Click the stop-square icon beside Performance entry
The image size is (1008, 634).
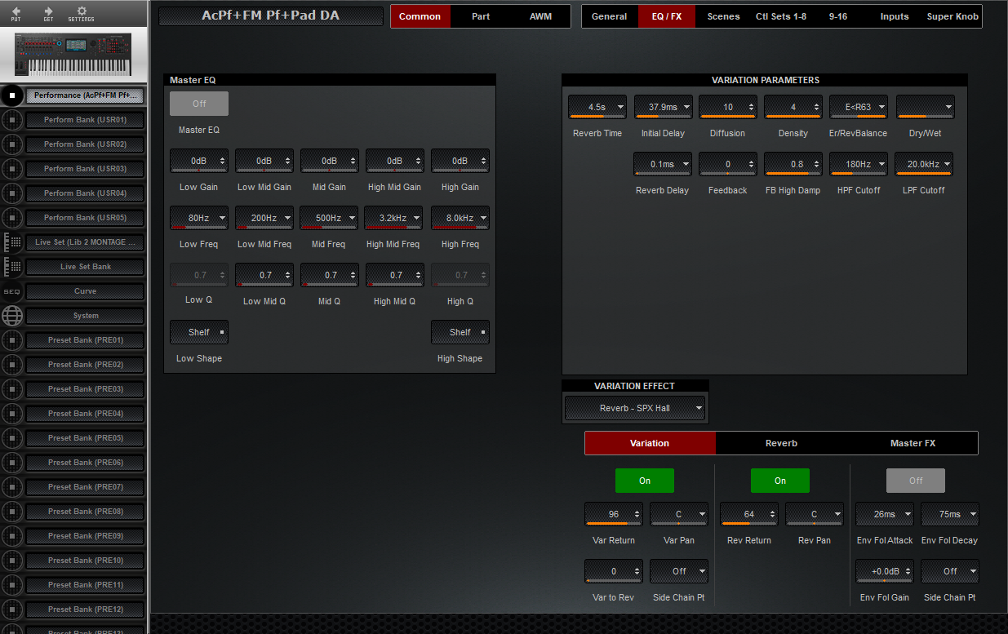point(12,95)
